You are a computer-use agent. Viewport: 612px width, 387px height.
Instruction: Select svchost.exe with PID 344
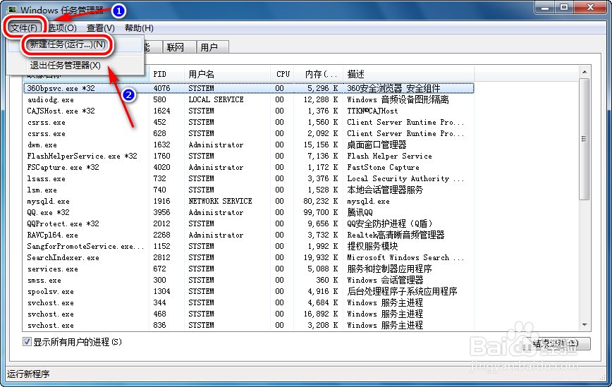pos(249,302)
